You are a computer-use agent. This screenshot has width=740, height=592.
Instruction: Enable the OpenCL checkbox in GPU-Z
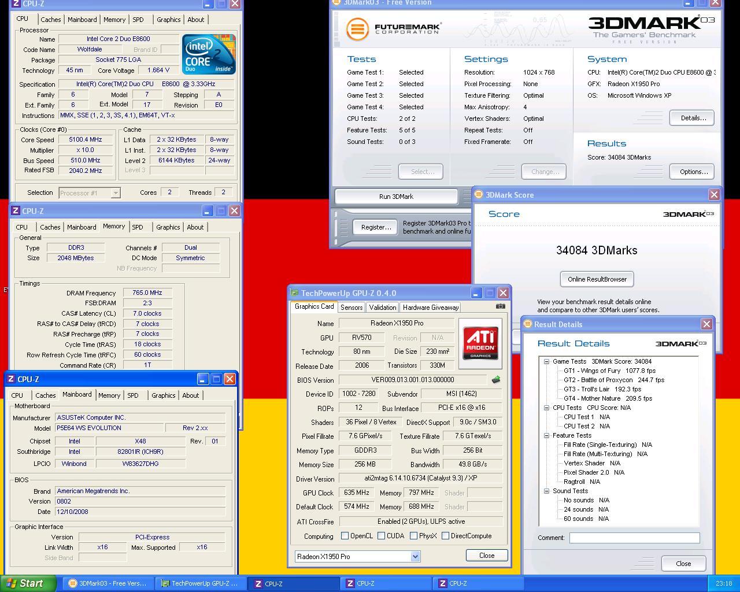(345, 536)
